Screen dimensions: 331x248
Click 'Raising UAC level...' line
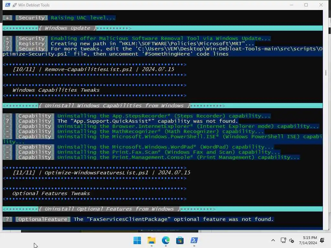tap(83, 18)
